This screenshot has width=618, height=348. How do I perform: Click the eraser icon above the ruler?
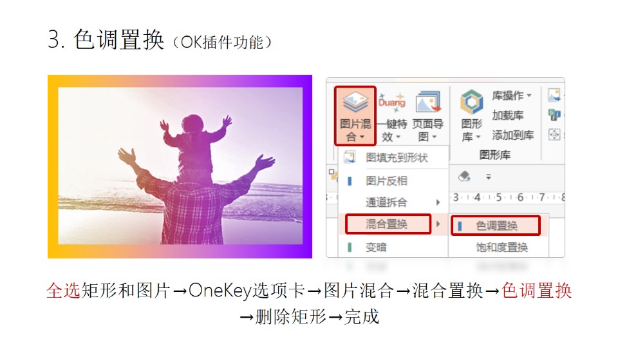click(464, 177)
